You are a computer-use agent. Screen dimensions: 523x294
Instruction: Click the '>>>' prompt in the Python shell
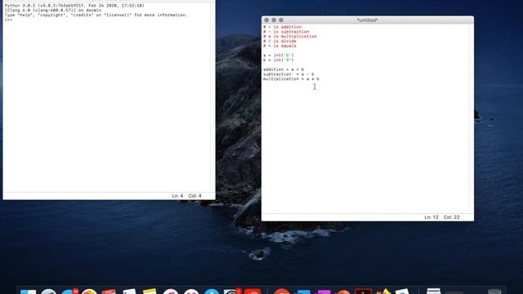click(x=8, y=20)
